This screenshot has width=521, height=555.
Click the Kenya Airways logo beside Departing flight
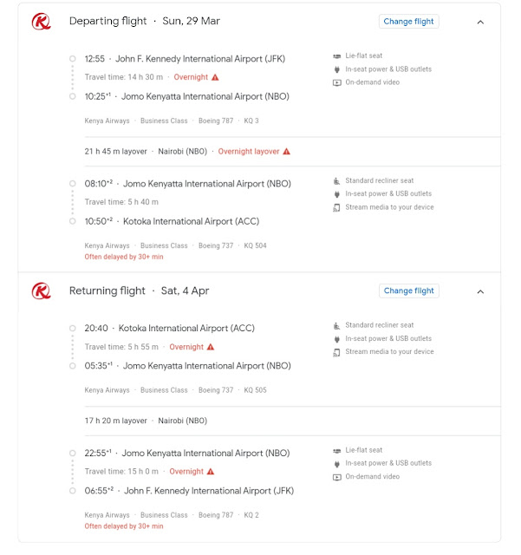[x=42, y=22]
